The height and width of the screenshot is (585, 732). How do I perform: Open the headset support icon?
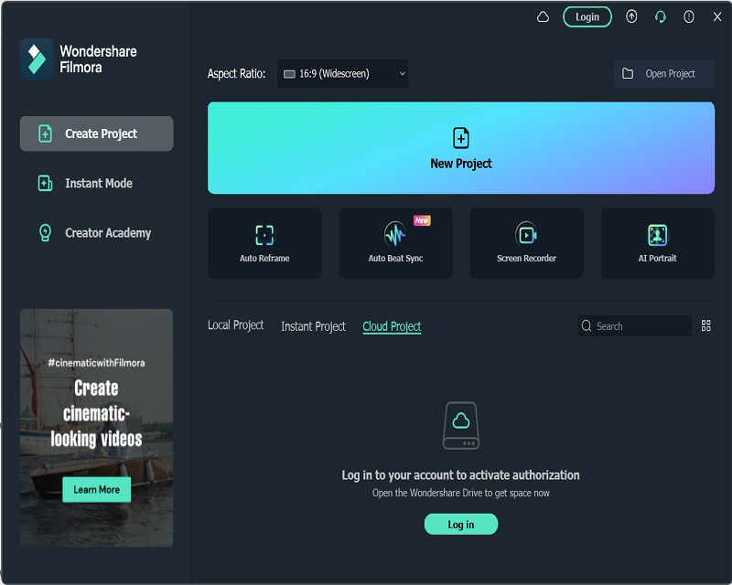(x=660, y=17)
